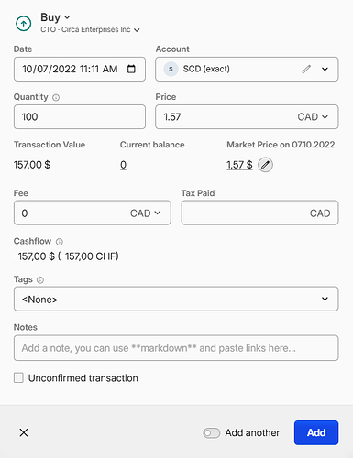Show Tags info tooltip icon
353x458 pixels.
40,279
